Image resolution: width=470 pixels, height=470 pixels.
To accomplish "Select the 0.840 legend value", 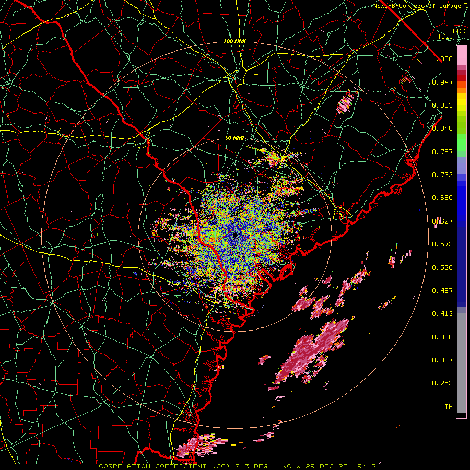I will [x=442, y=128].
